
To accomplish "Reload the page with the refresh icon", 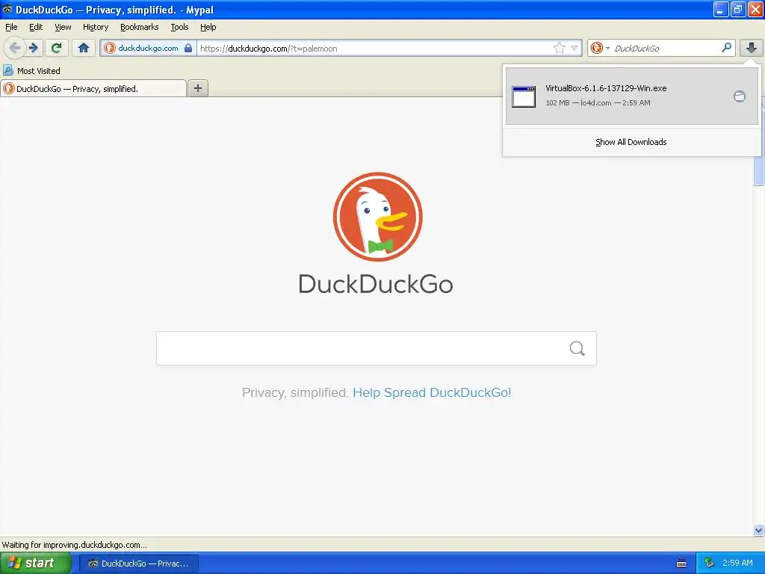I will (57, 48).
